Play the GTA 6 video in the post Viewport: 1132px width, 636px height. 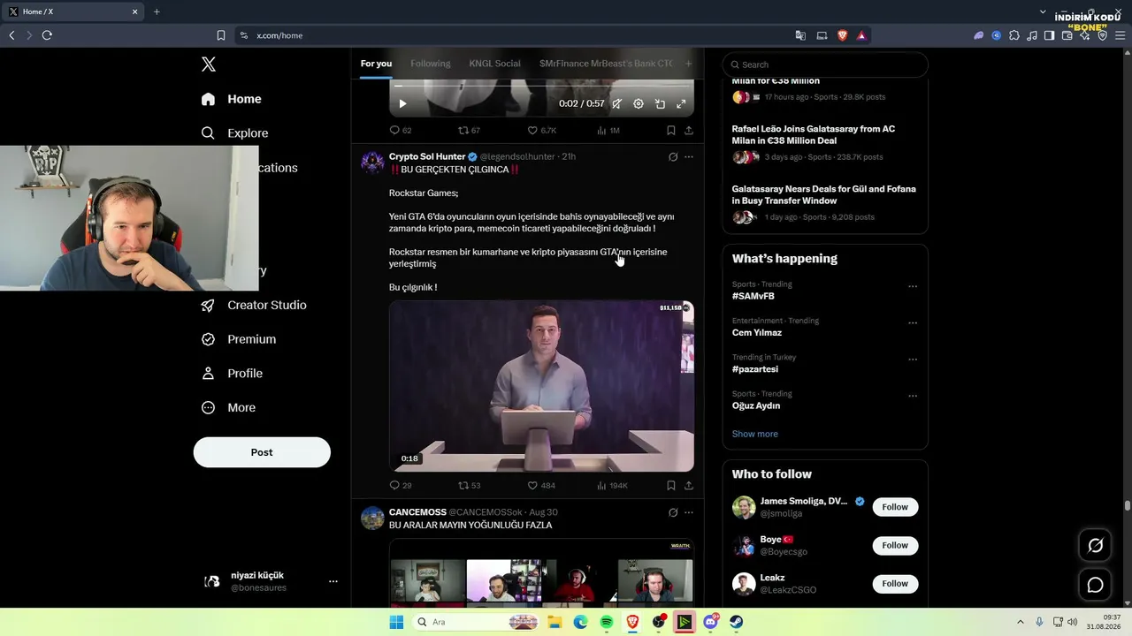[541, 386]
